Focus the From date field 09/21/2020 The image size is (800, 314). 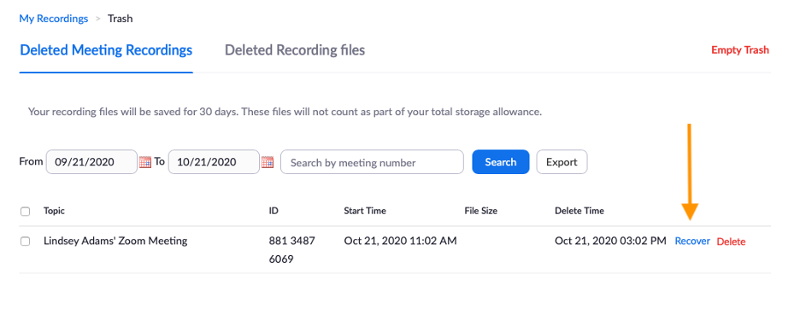click(91, 162)
